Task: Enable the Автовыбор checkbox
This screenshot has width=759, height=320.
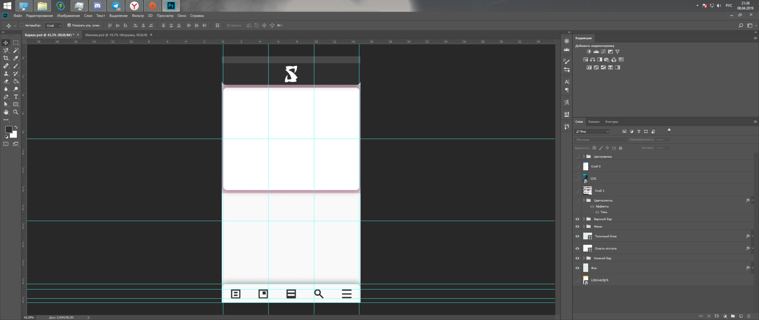Action: point(22,25)
